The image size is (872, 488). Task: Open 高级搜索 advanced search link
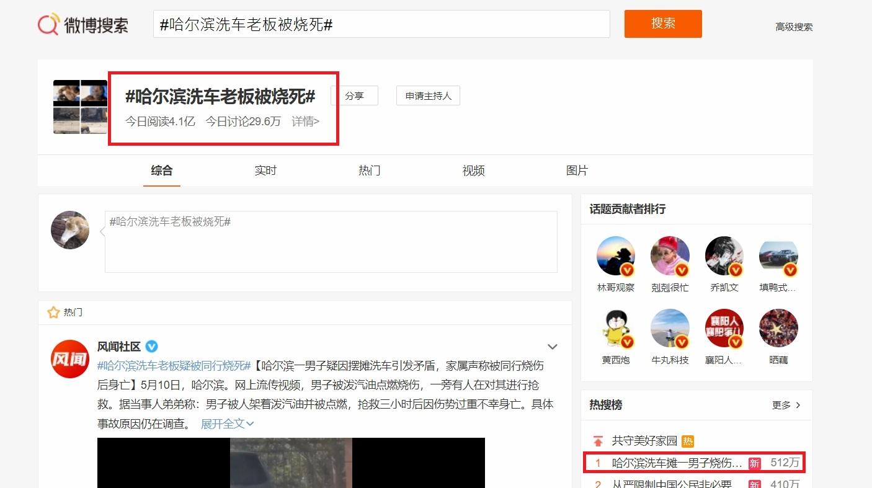(793, 27)
